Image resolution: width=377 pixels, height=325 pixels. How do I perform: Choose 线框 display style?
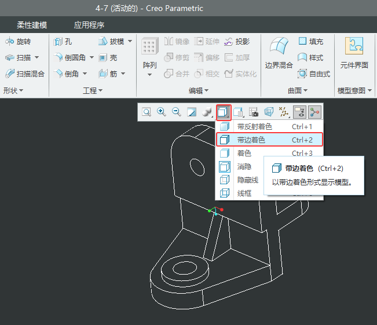click(240, 193)
